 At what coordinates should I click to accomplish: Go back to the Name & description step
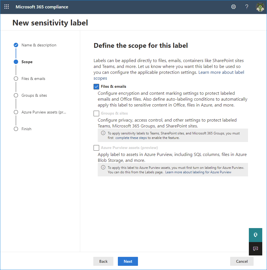coord(39,45)
